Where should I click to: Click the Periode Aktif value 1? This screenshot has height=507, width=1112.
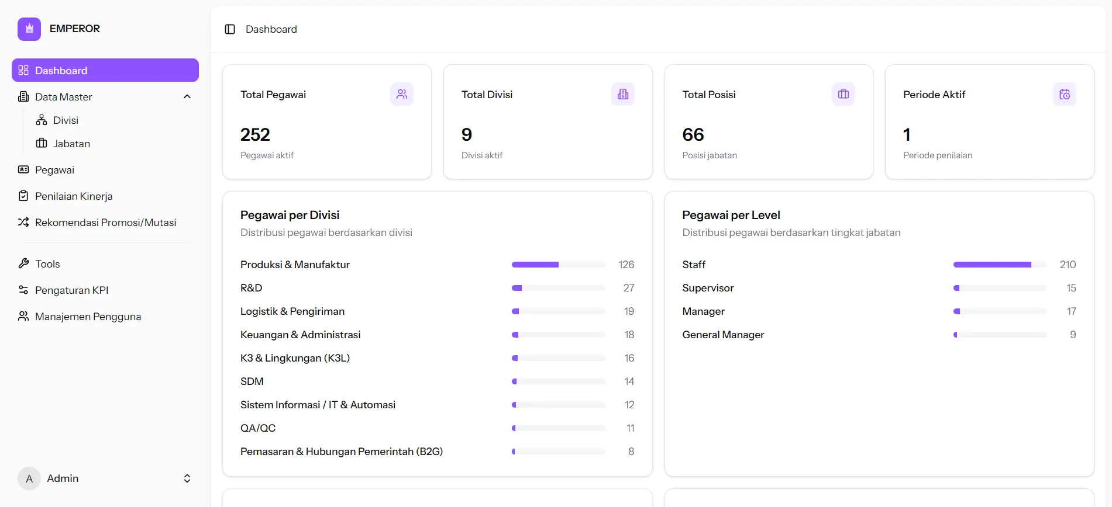pos(907,134)
